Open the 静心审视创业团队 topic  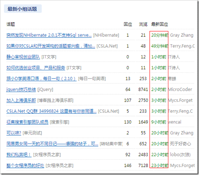point(23,57)
